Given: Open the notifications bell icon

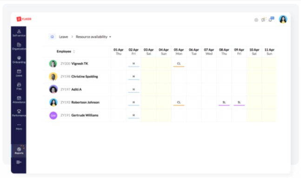Looking at the screenshot, I should (270, 19).
